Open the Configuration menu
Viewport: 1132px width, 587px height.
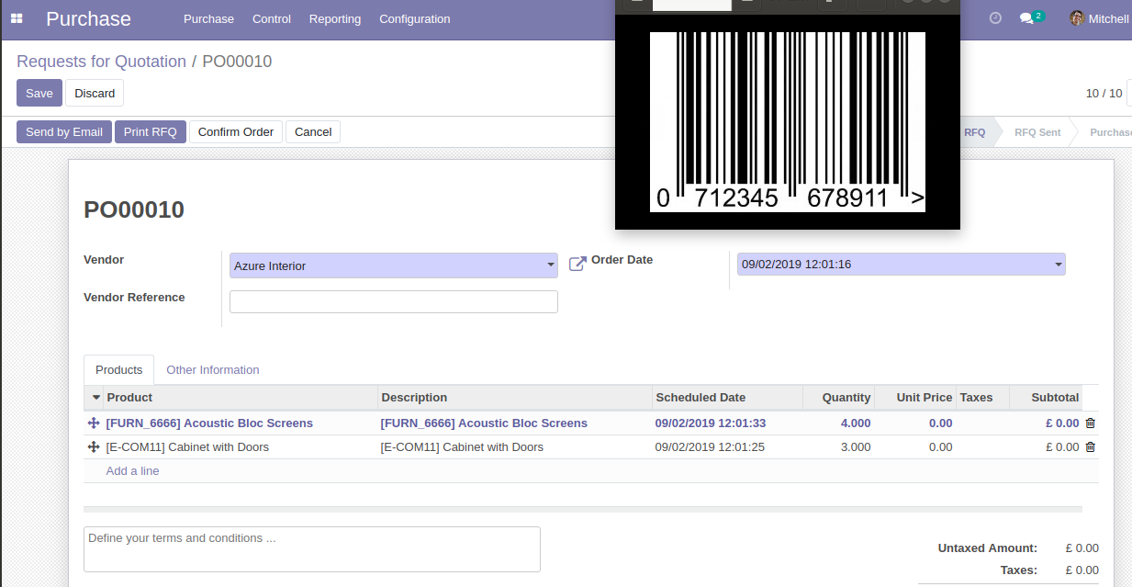pyautogui.click(x=415, y=18)
